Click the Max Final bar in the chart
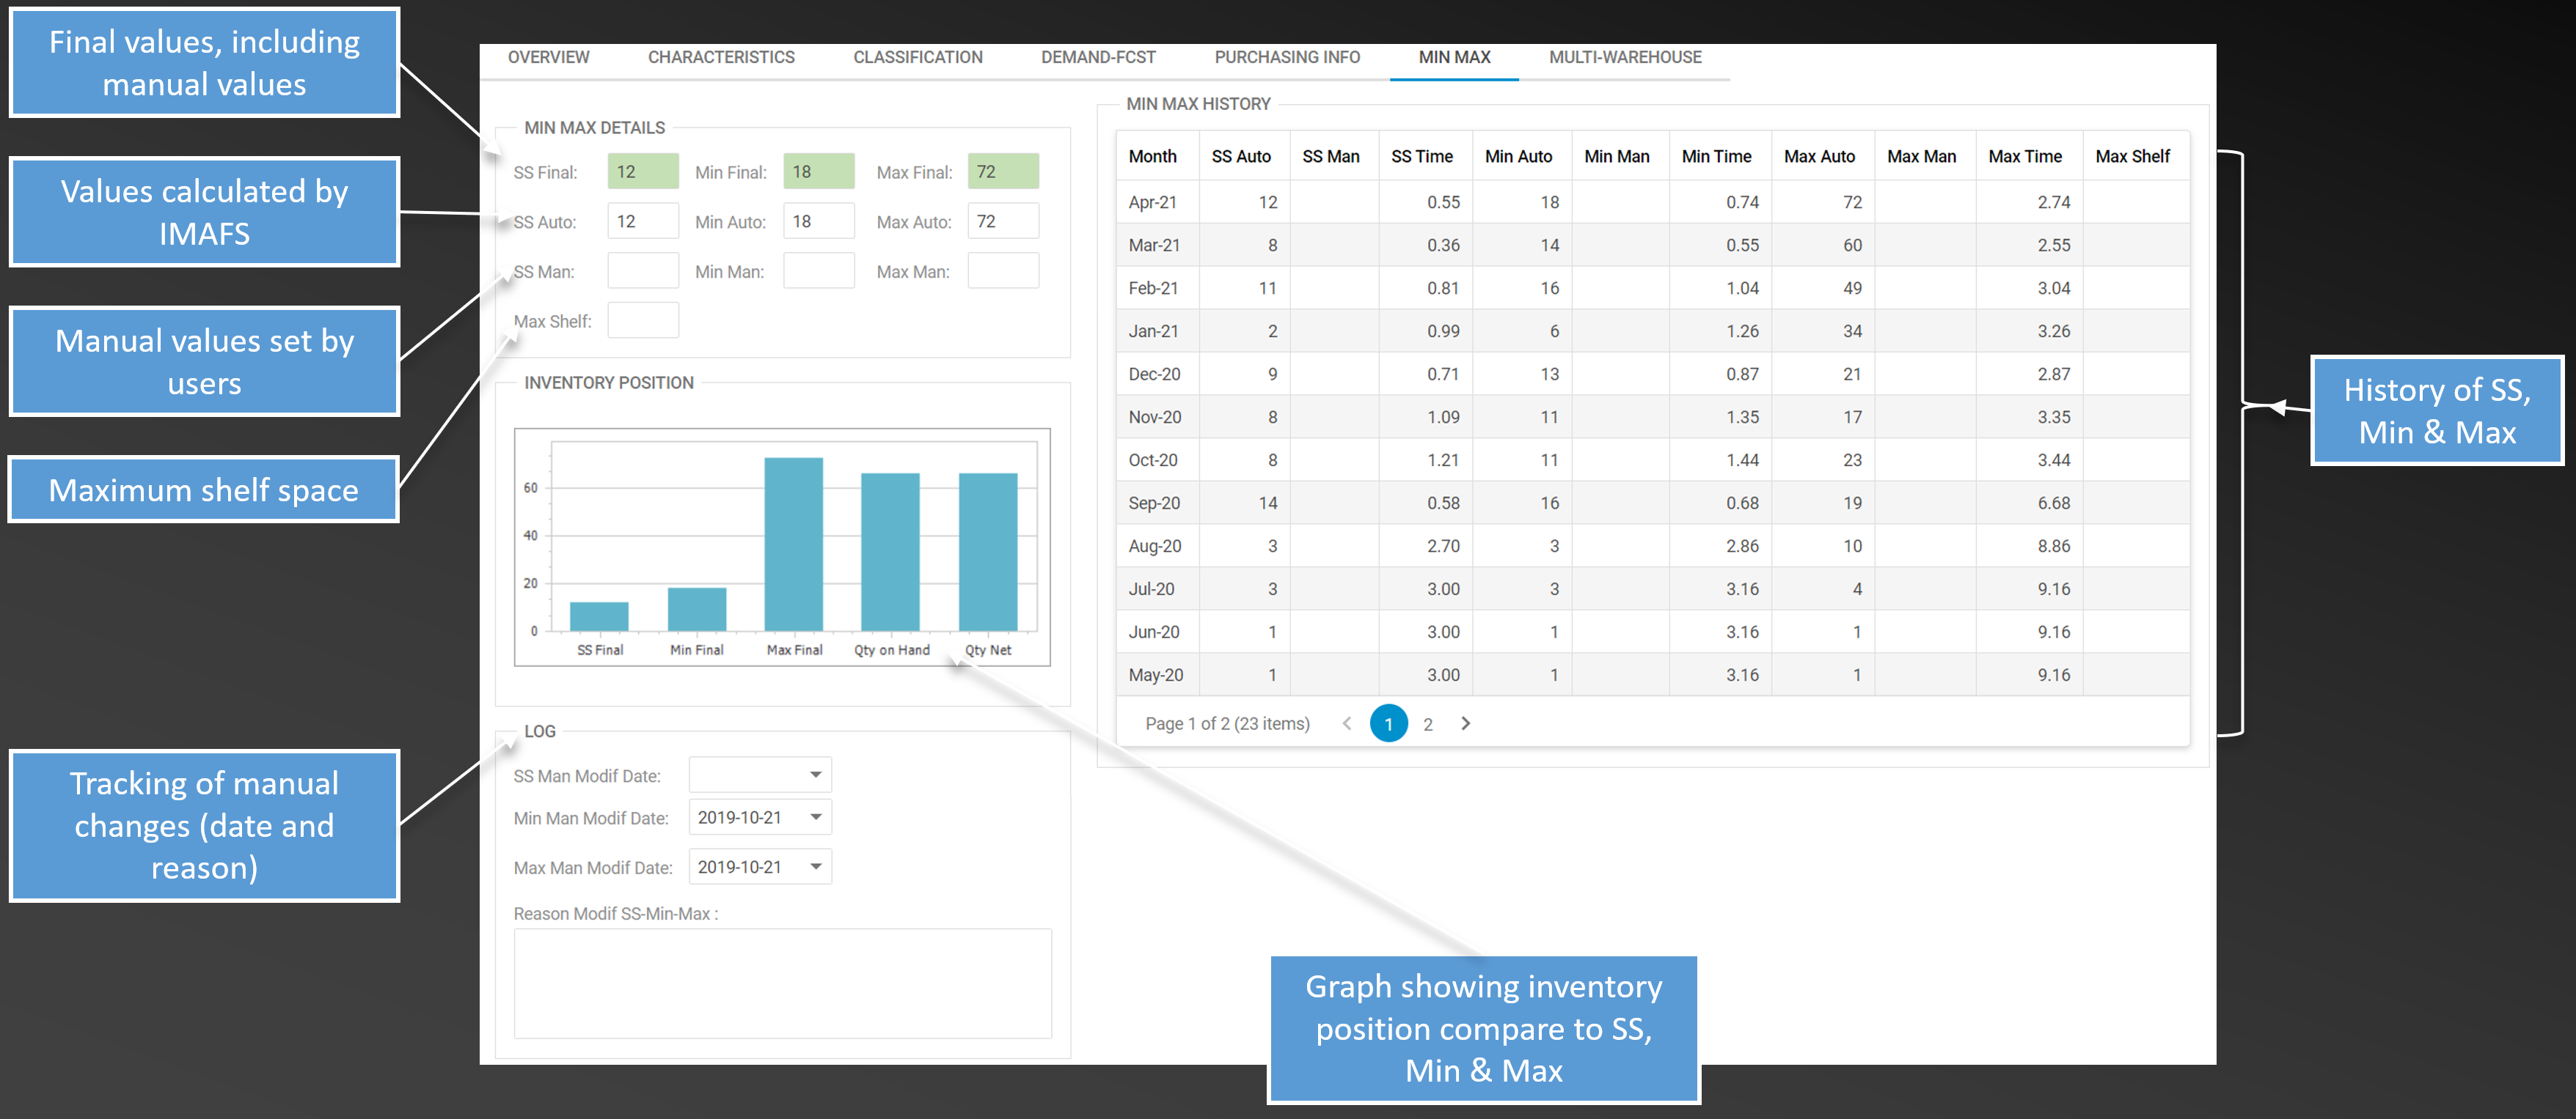This screenshot has height=1119, width=2576. coord(793,539)
